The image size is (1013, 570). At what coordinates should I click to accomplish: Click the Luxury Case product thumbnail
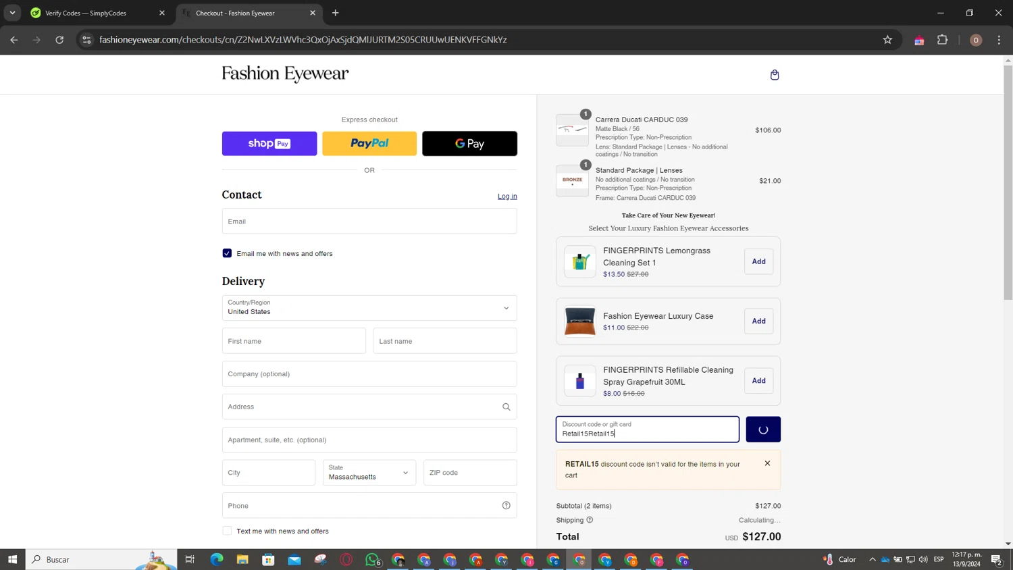click(x=580, y=321)
